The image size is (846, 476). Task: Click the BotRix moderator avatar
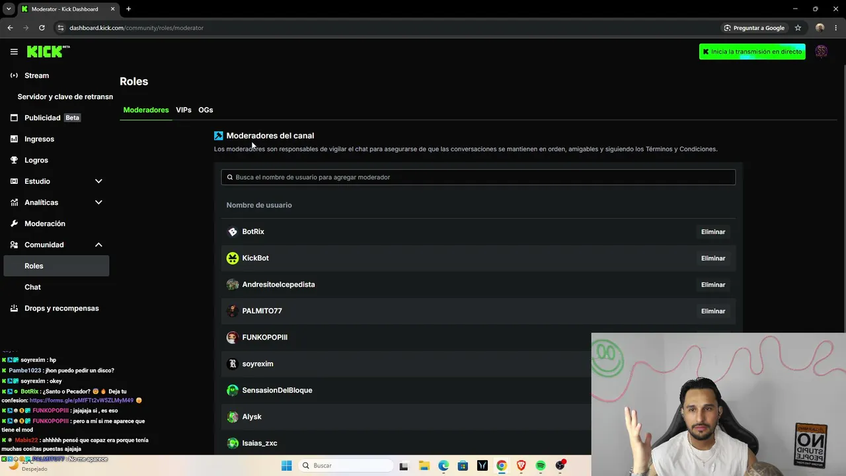233,231
